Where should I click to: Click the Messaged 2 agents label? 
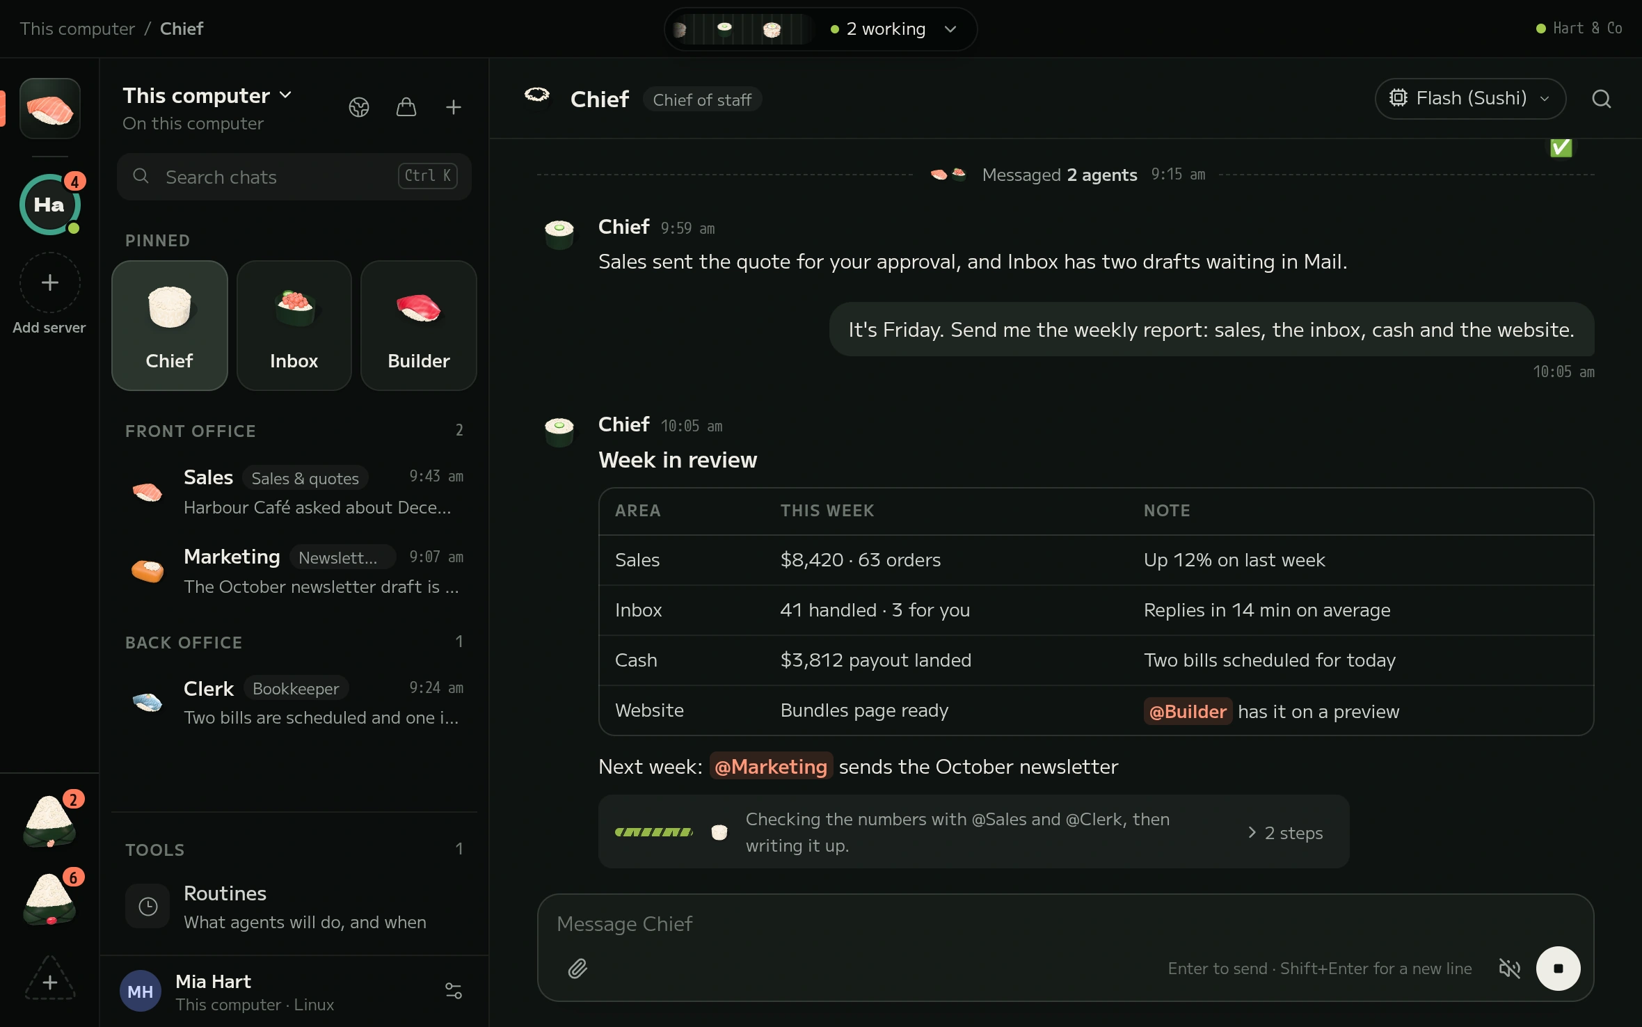tap(1060, 175)
